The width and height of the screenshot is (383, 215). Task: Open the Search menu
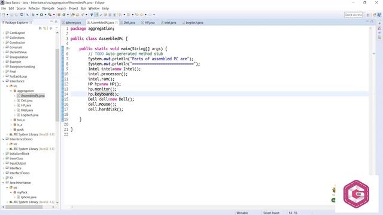62,8
